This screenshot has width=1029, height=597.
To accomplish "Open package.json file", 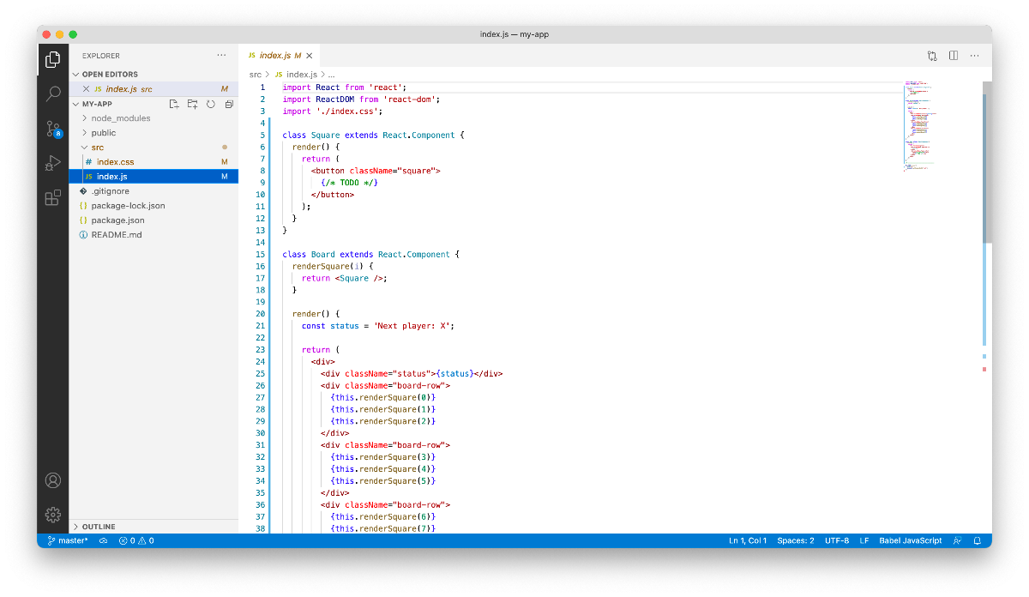I will click(x=153, y=220).
